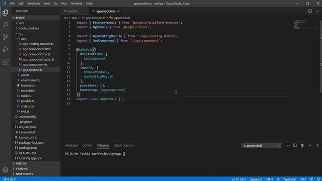322x181 pixels.
Task: Kill the terminal with trash icon
Action: click(302, 145)
